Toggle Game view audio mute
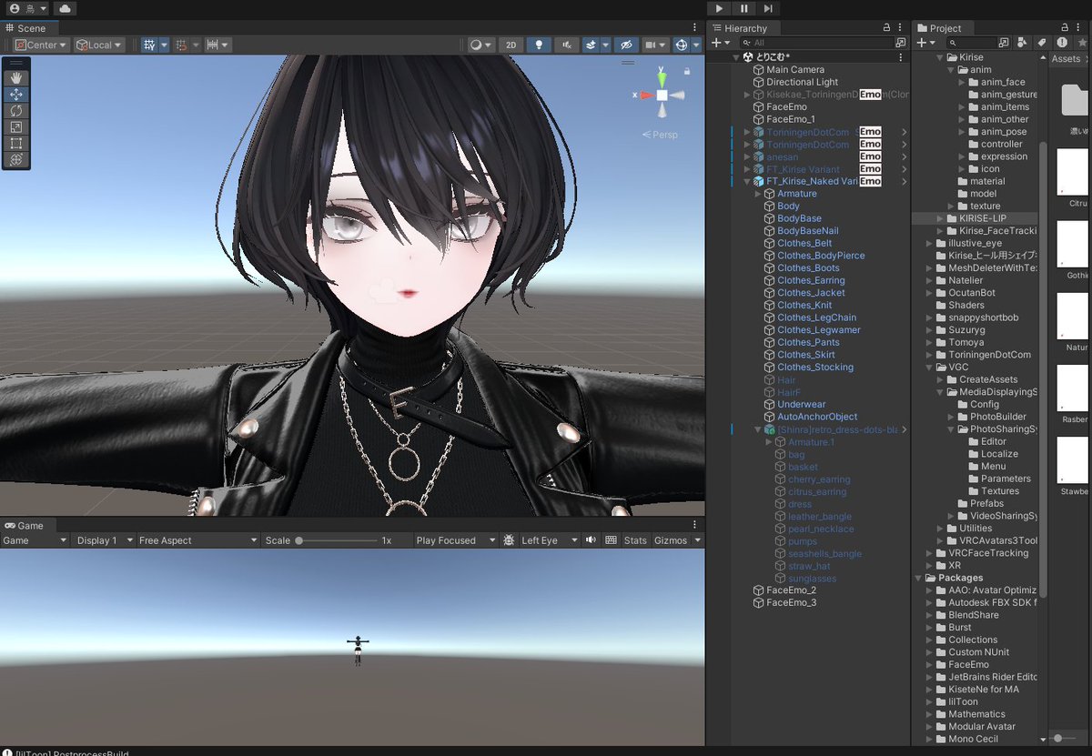The width and height of the screenshot is (1092, 756). point(591,540)
